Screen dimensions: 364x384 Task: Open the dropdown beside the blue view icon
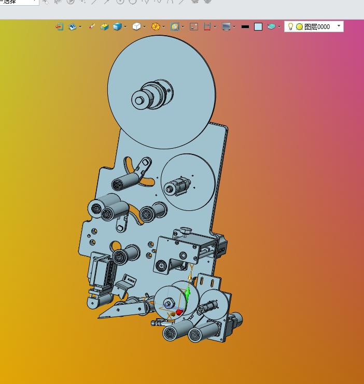pos(80,27)
